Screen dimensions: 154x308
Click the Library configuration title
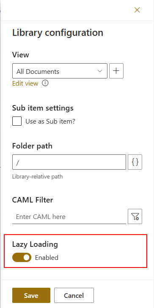58,32
